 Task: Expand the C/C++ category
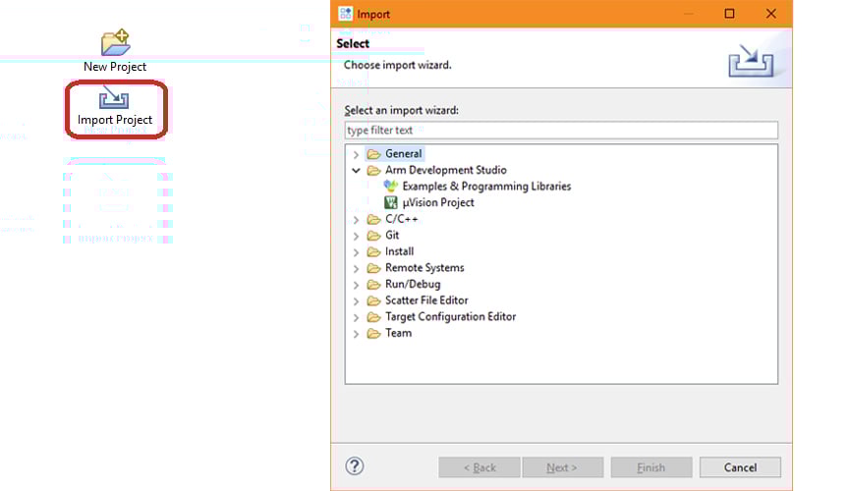[x=356, y=220]
